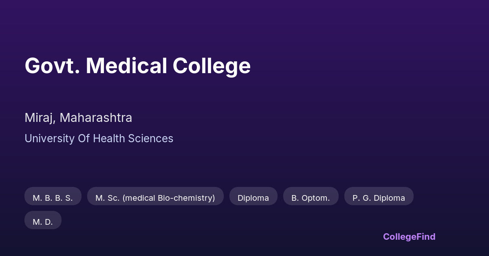Select the M. B. B. S. course tag

pyautogui.click(x=53, y=198)
